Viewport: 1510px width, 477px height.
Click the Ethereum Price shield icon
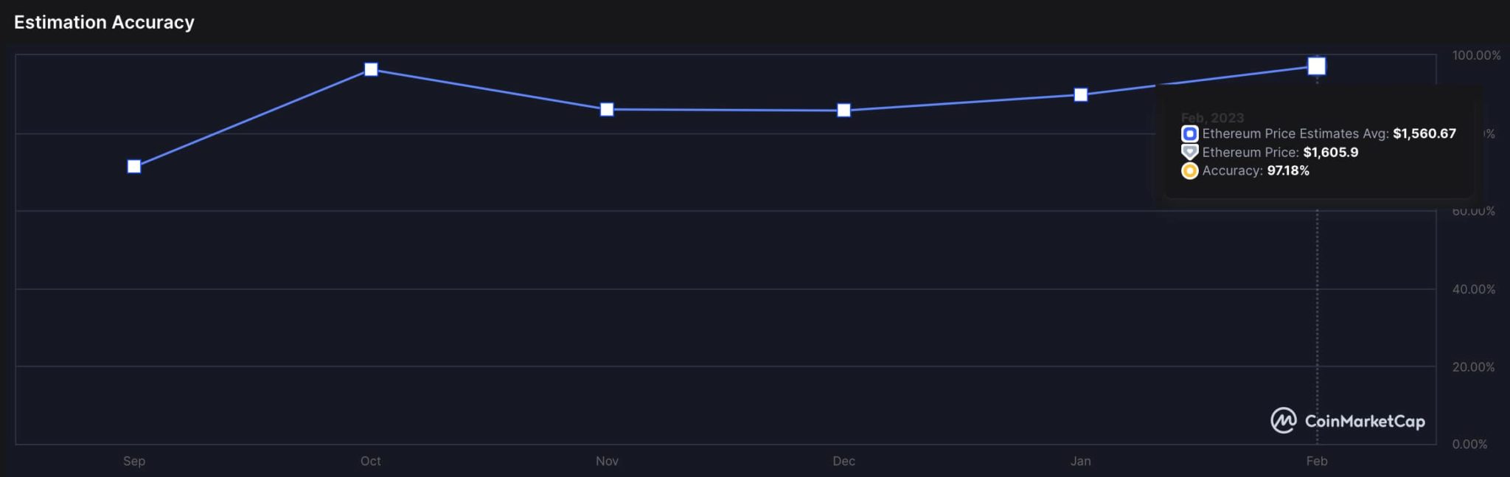[x=1189, y=152]
